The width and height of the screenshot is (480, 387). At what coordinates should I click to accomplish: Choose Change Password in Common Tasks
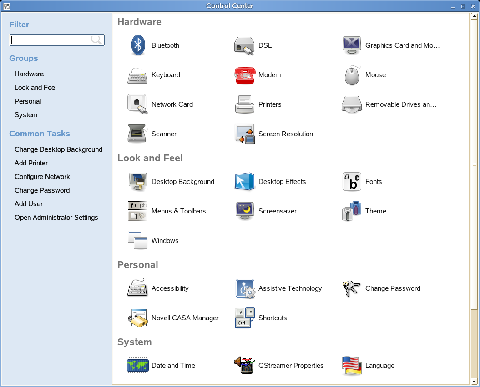42,190
